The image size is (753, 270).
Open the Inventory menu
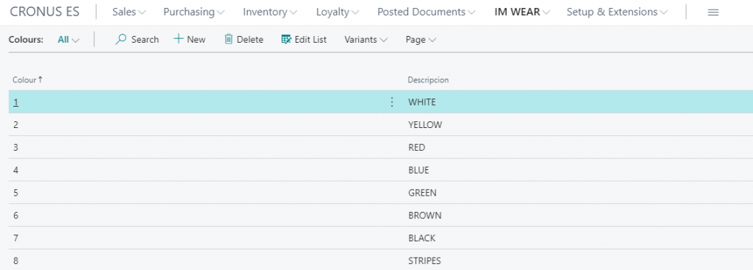tap(270, 12)
